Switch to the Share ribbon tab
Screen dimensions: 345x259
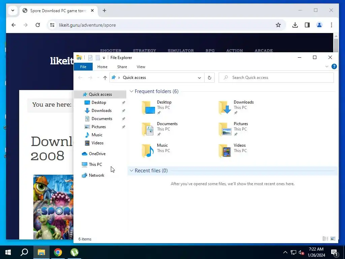click(122, 67)
